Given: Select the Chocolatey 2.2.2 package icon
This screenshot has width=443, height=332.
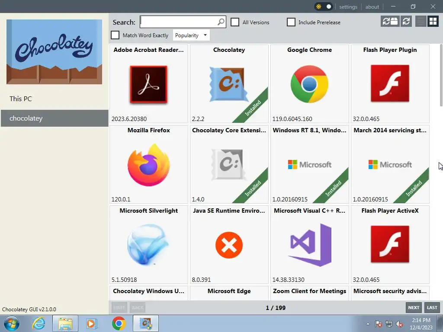Looking at the screenshot, I should click(x=229, y=84).
